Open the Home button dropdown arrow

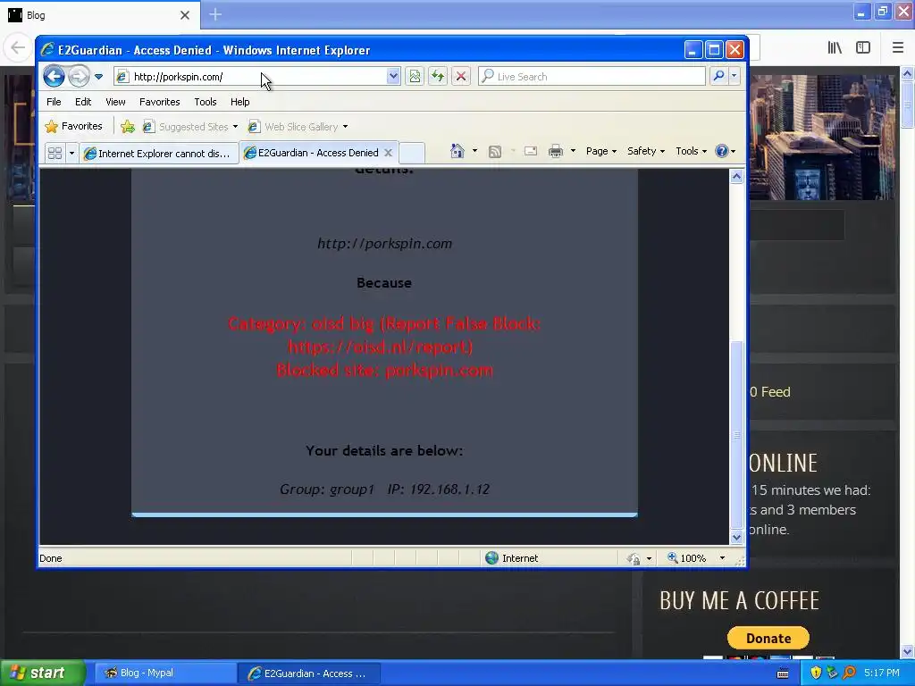coord(474,151)
